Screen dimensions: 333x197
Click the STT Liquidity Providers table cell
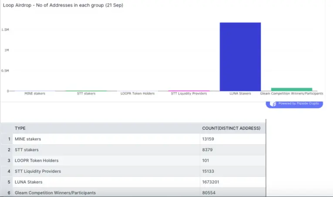(106, 171)
